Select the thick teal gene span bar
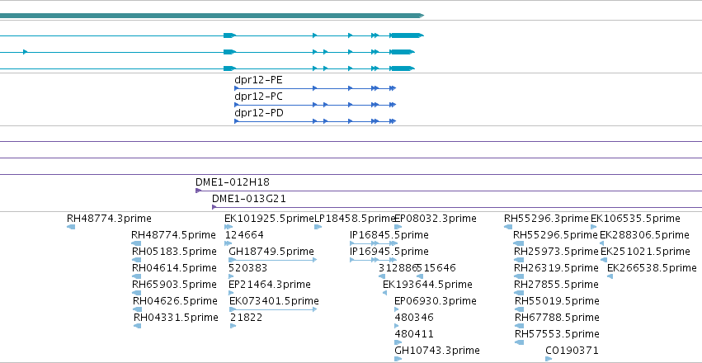The width and height of the screenshot is (702, 363). point(212,16)
